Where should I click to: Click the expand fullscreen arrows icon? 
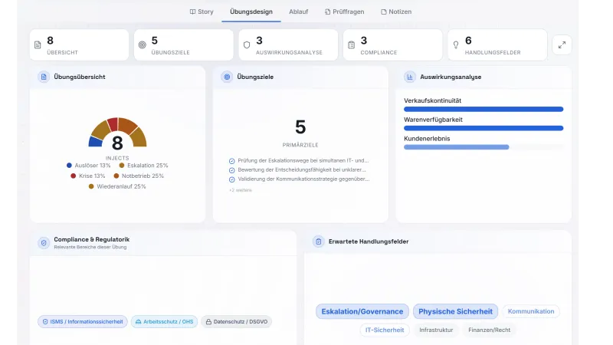point(562,45)
